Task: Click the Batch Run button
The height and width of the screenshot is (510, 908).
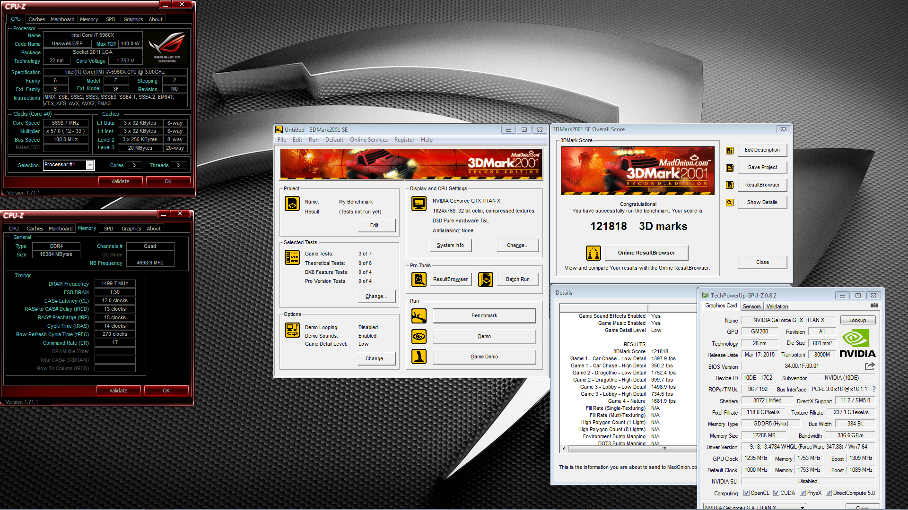Action: (518, 280)
